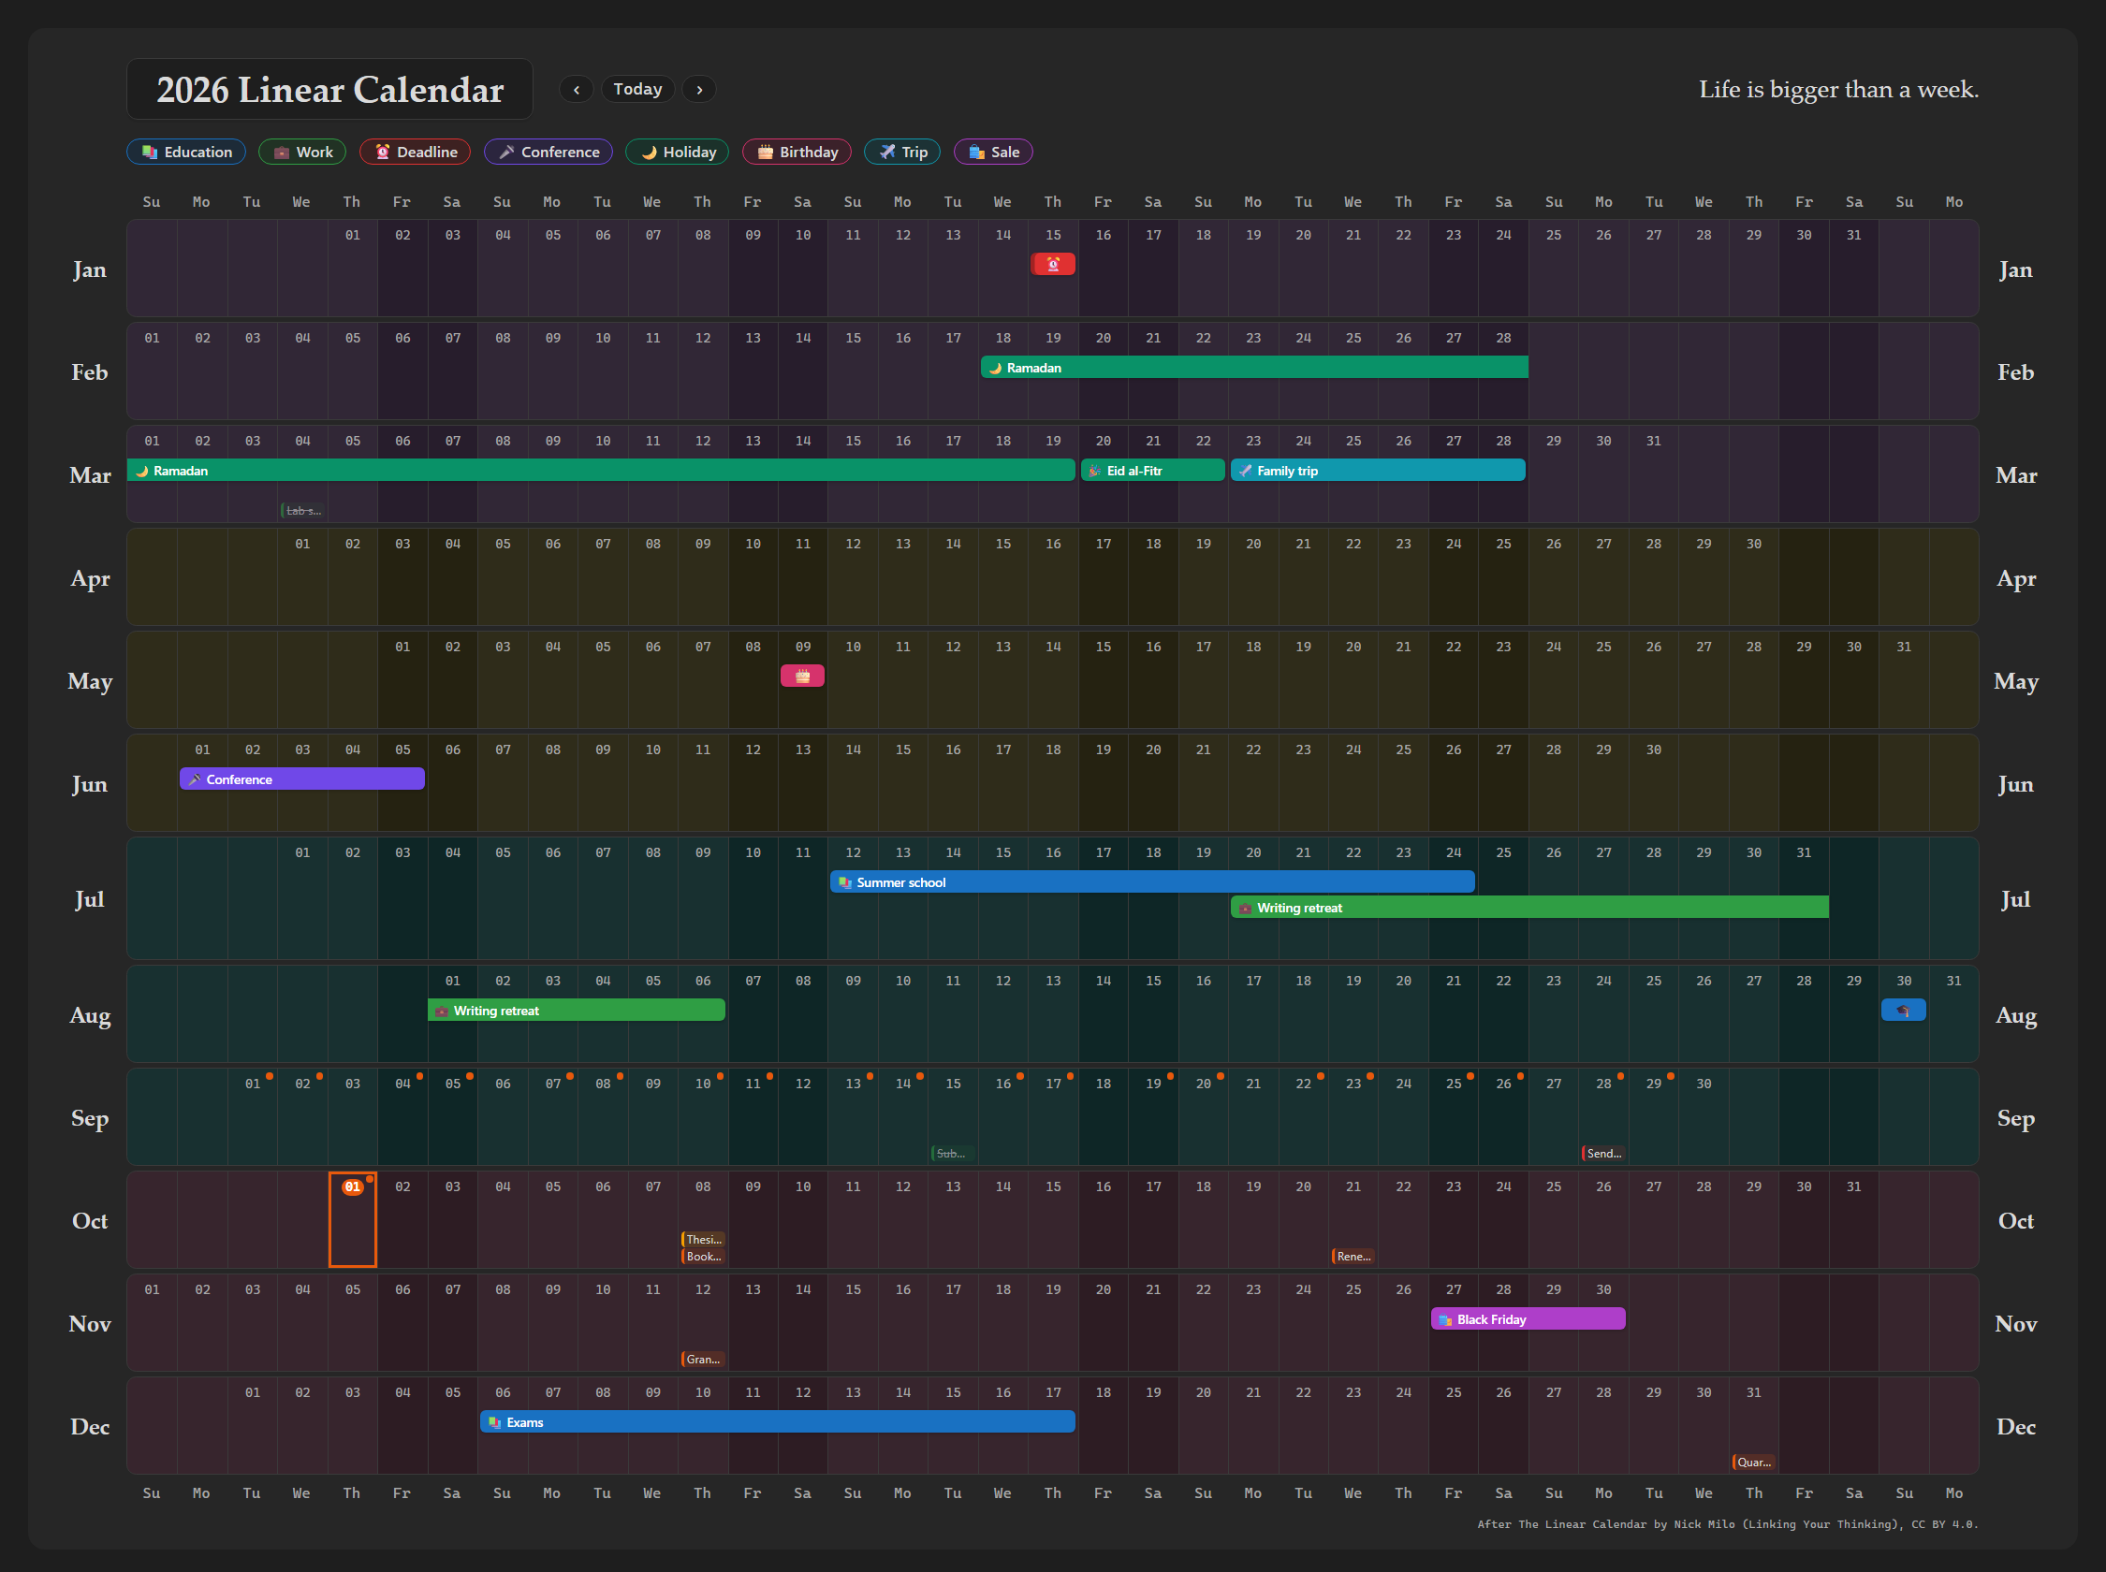Open the Writing retreat bar in August
2106x1572 pixels.
coord(577,1011)
